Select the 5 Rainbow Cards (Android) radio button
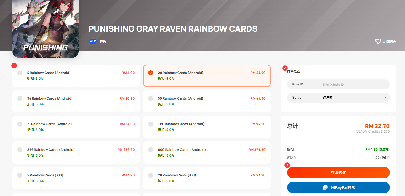Screen dimensions: 405x196 coord(20,73)
